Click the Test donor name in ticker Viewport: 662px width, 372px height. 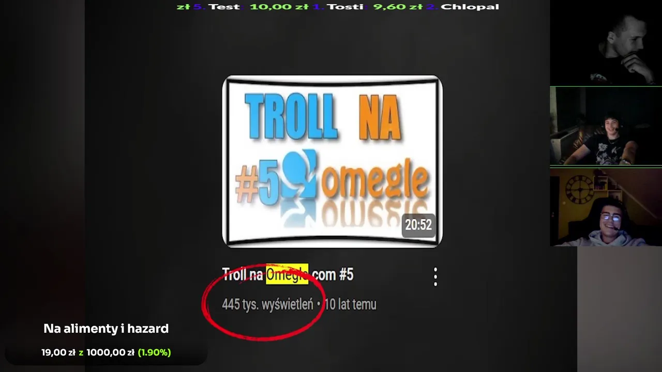224,7
